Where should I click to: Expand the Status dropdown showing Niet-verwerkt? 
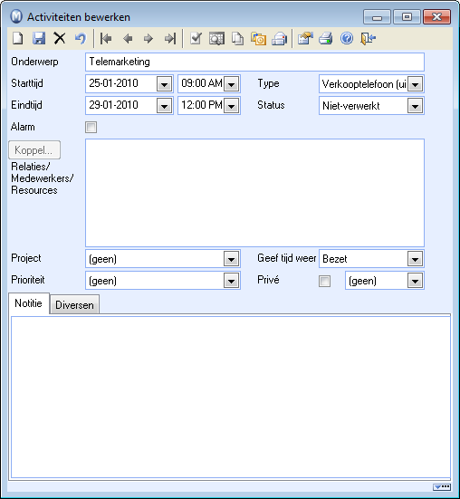[415, 106]
